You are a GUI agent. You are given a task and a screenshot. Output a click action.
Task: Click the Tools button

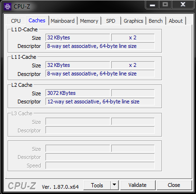tap(97, 185)
